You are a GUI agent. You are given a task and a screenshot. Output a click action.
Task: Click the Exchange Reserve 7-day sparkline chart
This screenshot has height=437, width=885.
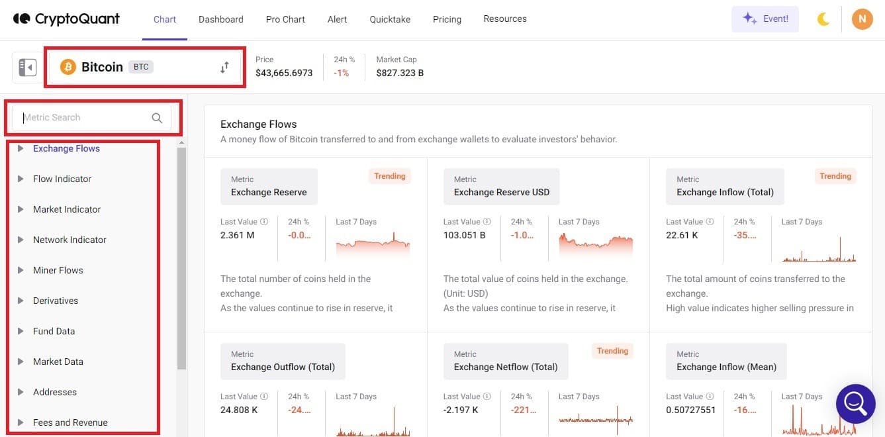[373, 245]
